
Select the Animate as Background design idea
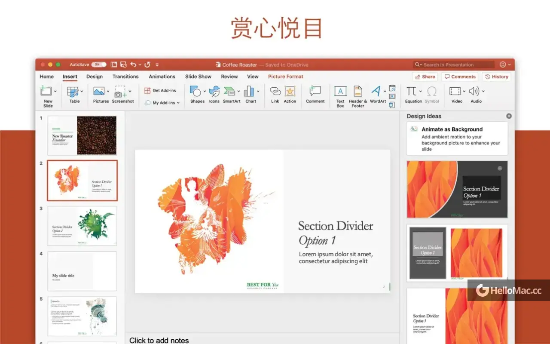click(457, 138)
